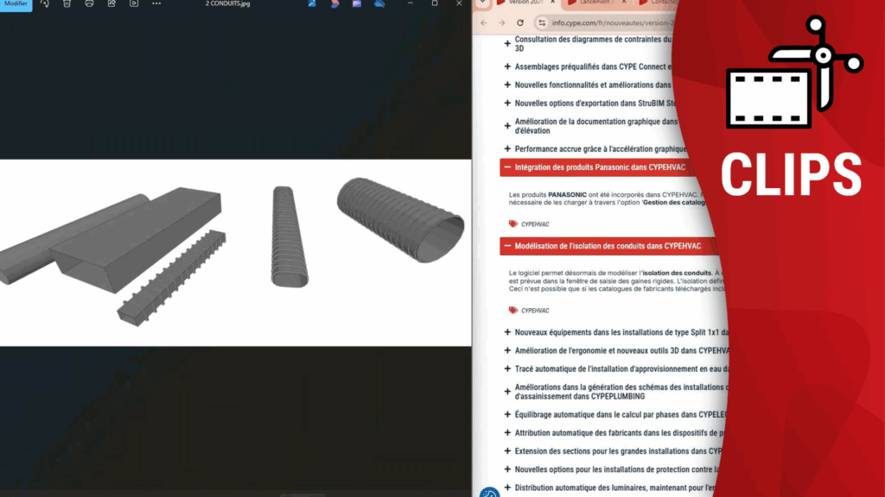The width and height of the screenshot is (885, 497).
Task: Open the blue cookie settings badge
Action: click(490, 493)
